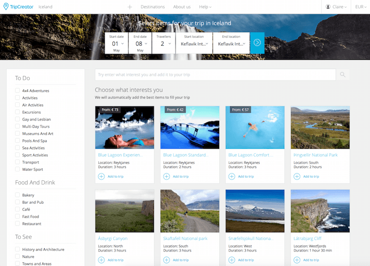
Task: Click plus icon on Skaftafell National park card
Action: (167, 260)
